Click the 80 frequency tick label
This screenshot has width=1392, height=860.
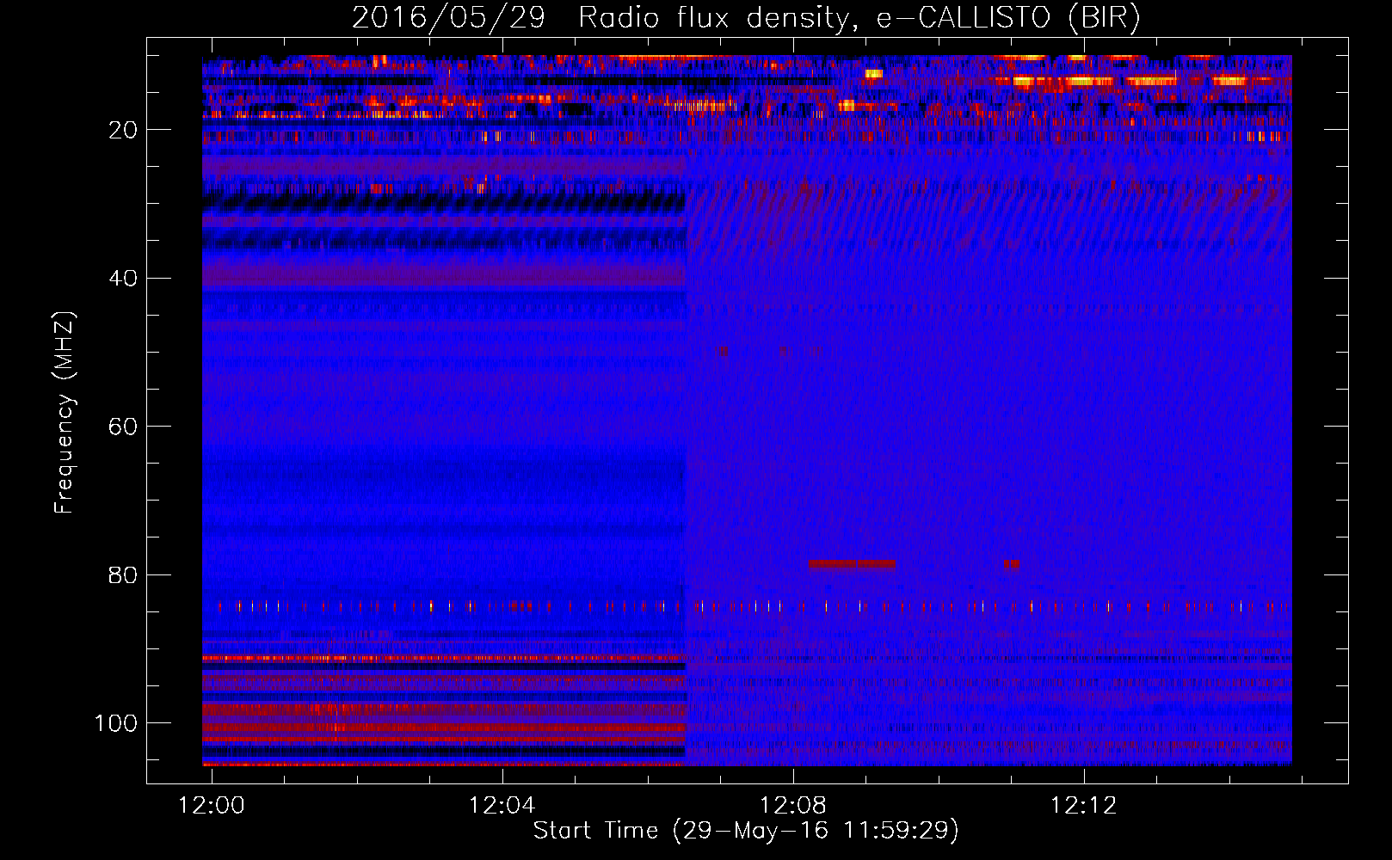pos(124,575)
